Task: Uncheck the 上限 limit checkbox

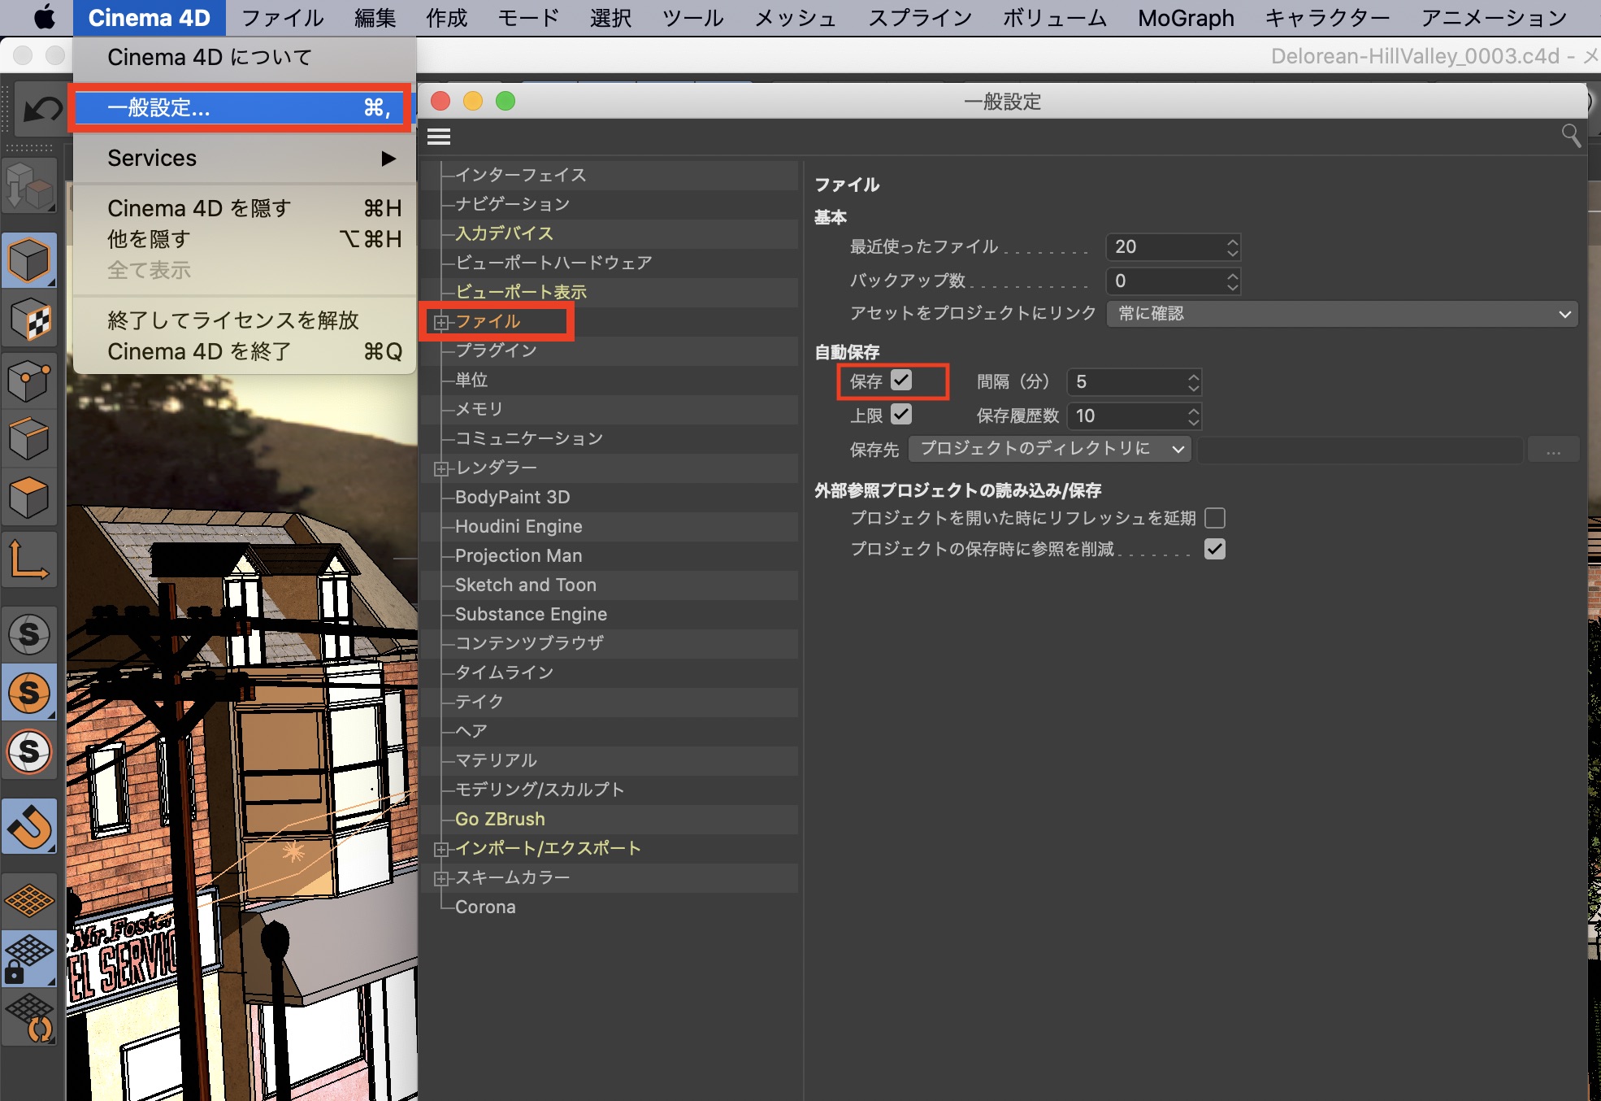Action: 901,415
